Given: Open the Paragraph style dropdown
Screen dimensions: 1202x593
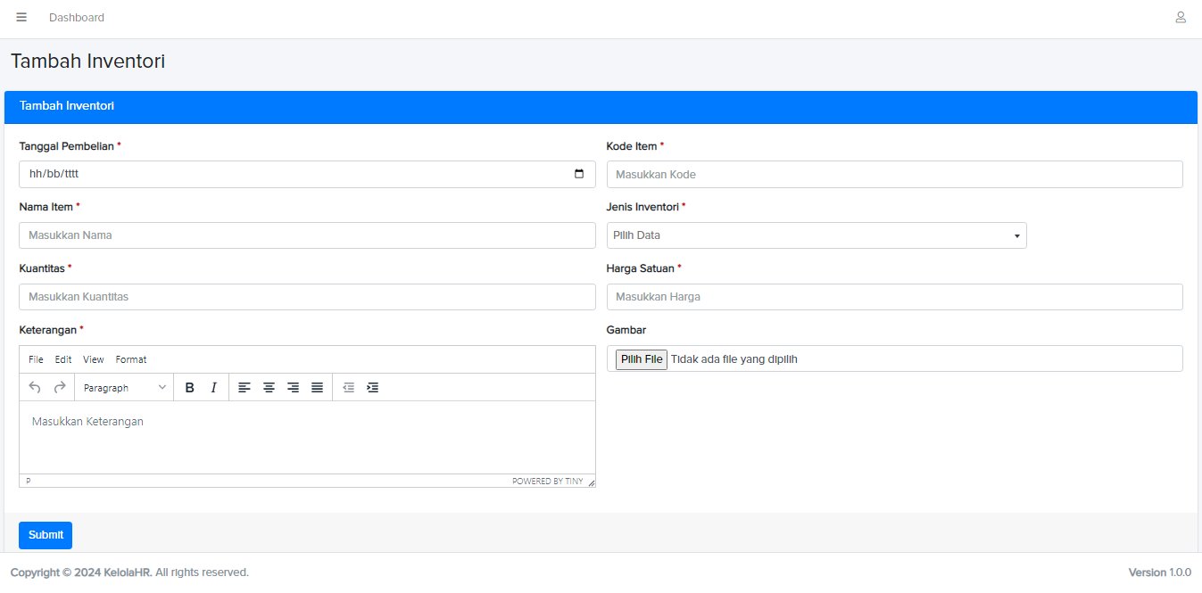Looking at the screenshot, I should [x=124, y=388].
